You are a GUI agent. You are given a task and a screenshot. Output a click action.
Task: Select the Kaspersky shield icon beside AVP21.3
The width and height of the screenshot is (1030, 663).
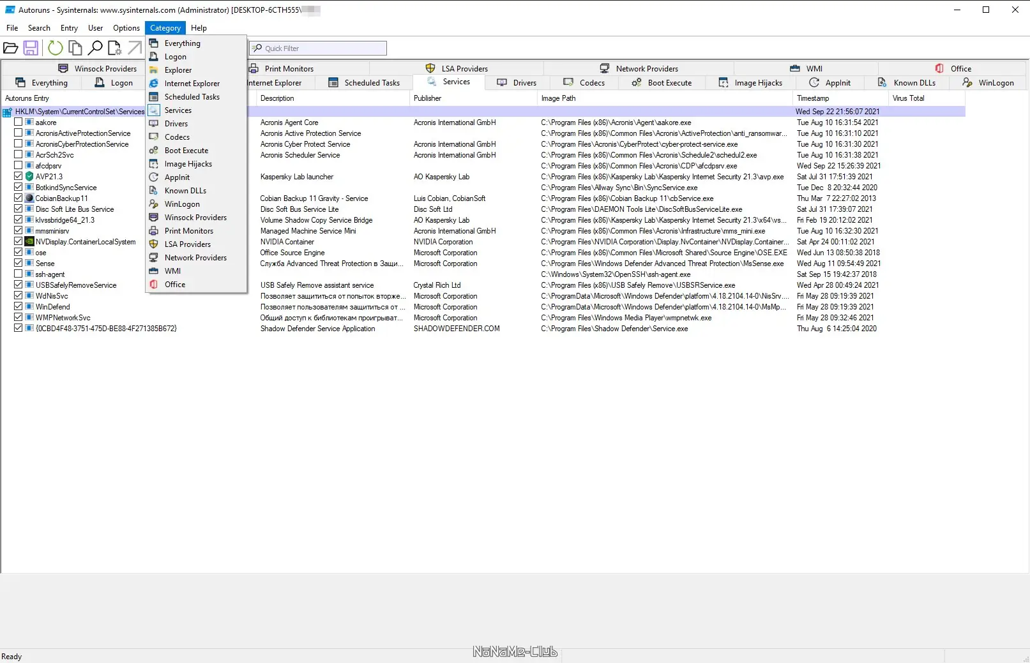tap(29, 177)
